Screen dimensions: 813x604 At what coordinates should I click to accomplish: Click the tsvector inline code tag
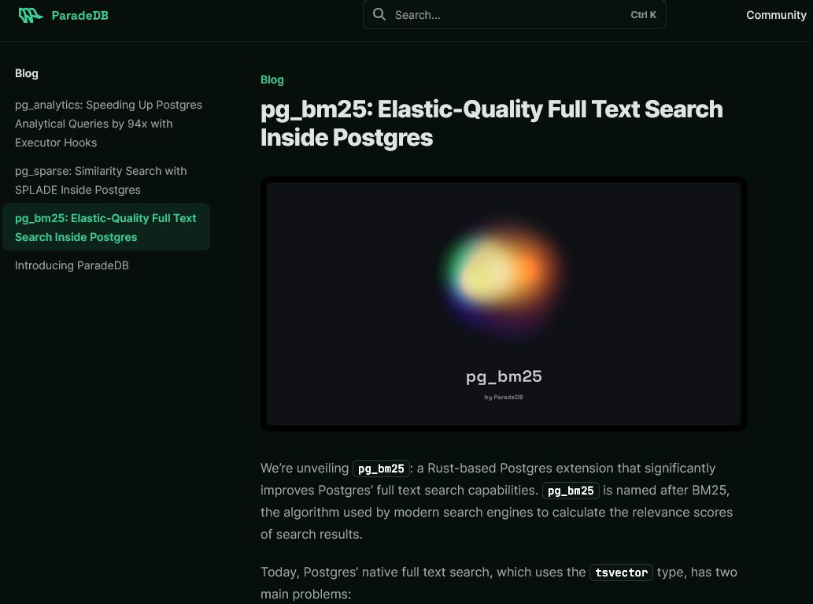(x=621, y=573)
